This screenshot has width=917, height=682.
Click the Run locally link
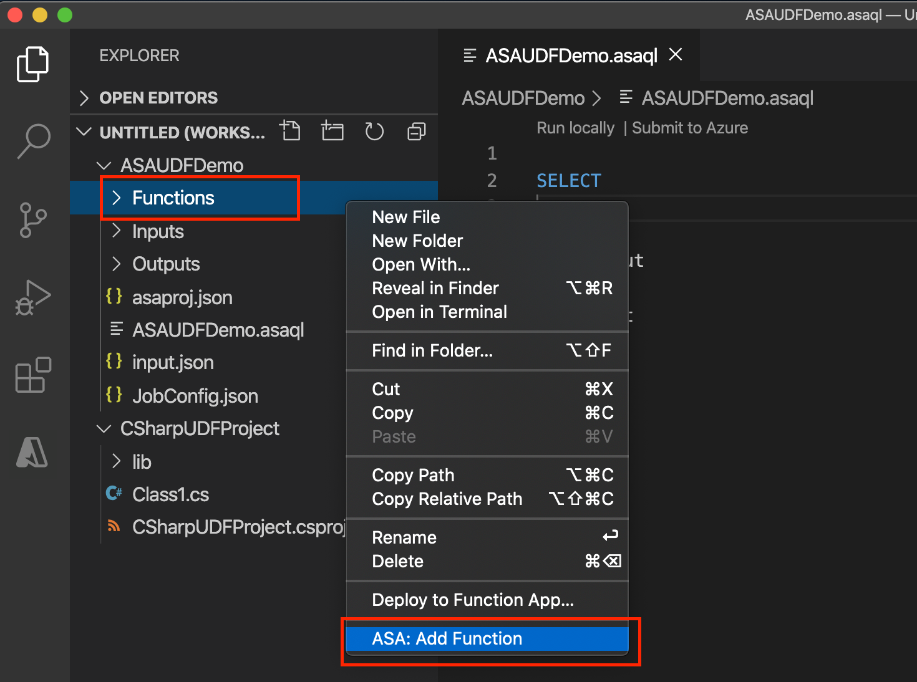pos(575,128)
